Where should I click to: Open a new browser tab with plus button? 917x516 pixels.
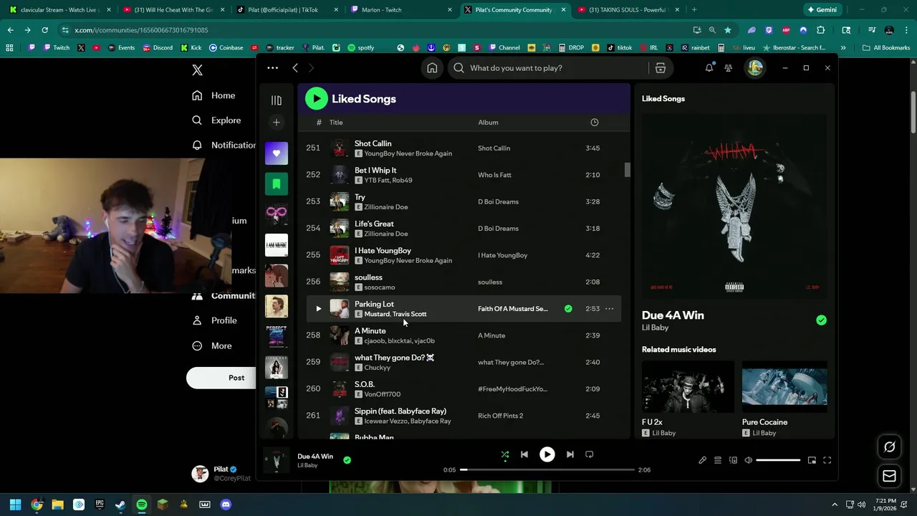pyautogui.click(x=693, y=10)
